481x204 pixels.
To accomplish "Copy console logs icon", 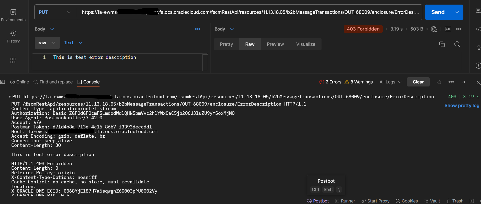I will pyautogui.click(x=439, y=82).
